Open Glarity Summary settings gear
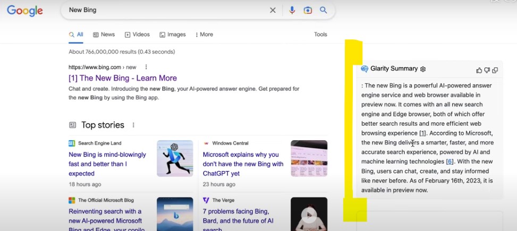This screenshot has width=517, height=231. pos(423,69)
